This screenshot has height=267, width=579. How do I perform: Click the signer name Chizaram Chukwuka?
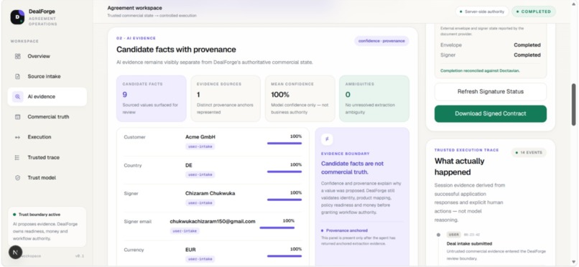(210, 193)
